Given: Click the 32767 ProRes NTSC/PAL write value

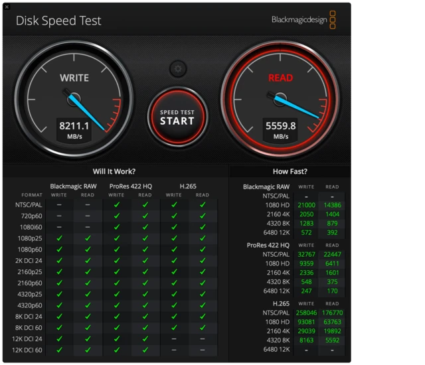Looking at the screenshot, I should point(307,255).
